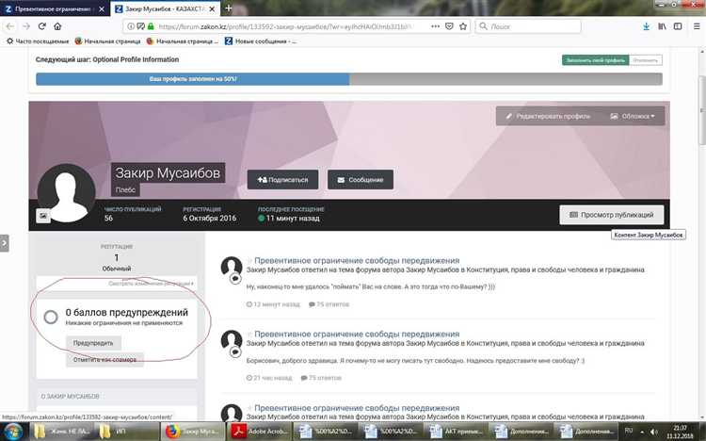Expand Смотреть изменения репутации

pos(151,283)
